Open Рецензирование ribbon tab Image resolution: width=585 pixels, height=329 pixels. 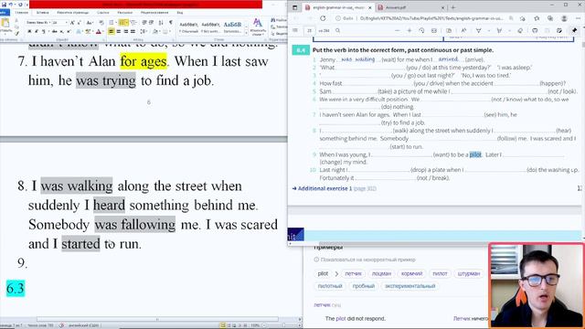[154, 13]
